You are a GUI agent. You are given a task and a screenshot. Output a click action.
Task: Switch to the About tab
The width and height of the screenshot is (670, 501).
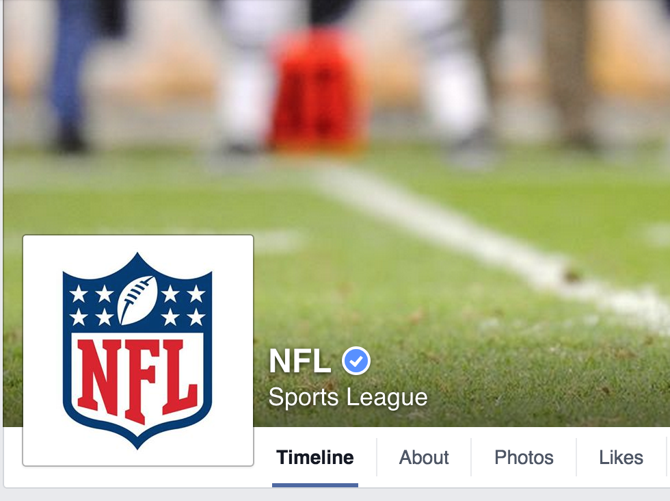point(424,457)
